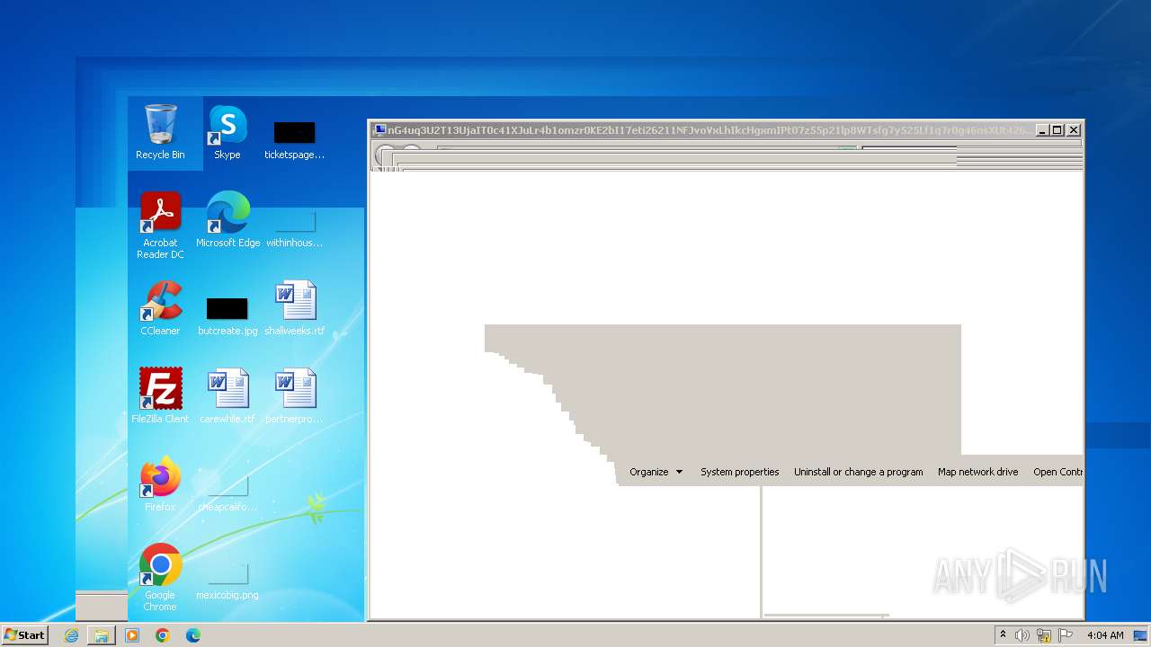Open the partnerpro document icon
The width and height of the screenshot is (1151, 647).
coord(294,396)
